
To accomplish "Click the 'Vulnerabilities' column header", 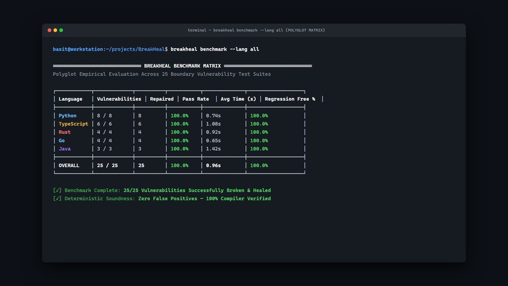I will pos(119,99).
